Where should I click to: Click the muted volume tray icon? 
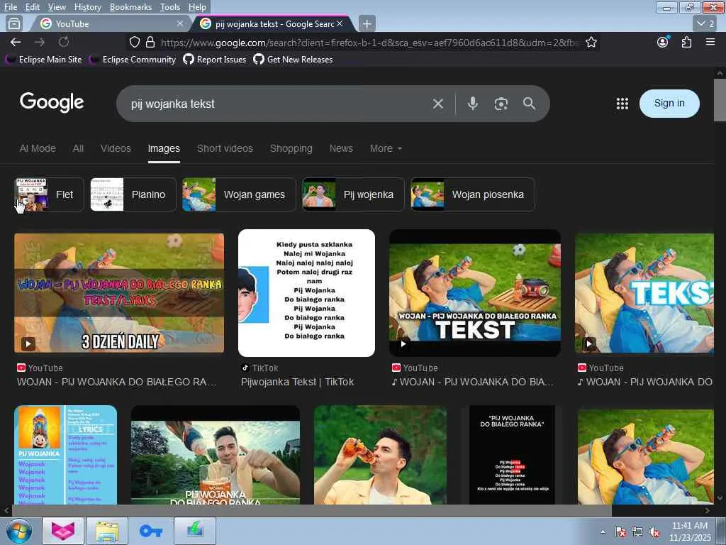654,532
